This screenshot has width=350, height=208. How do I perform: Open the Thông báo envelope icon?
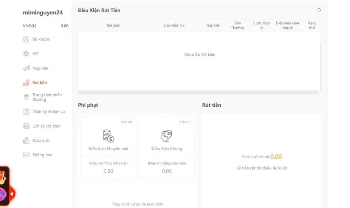(26, 155)
